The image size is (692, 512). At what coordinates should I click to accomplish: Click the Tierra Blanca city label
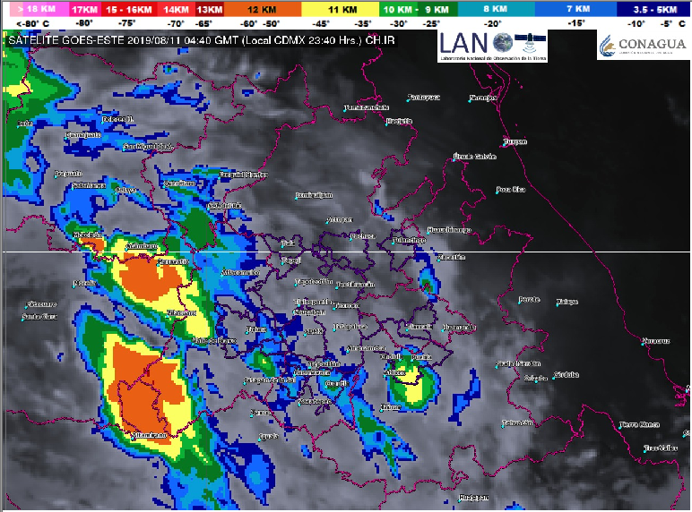pyautogui.click(x=639, y=425)
